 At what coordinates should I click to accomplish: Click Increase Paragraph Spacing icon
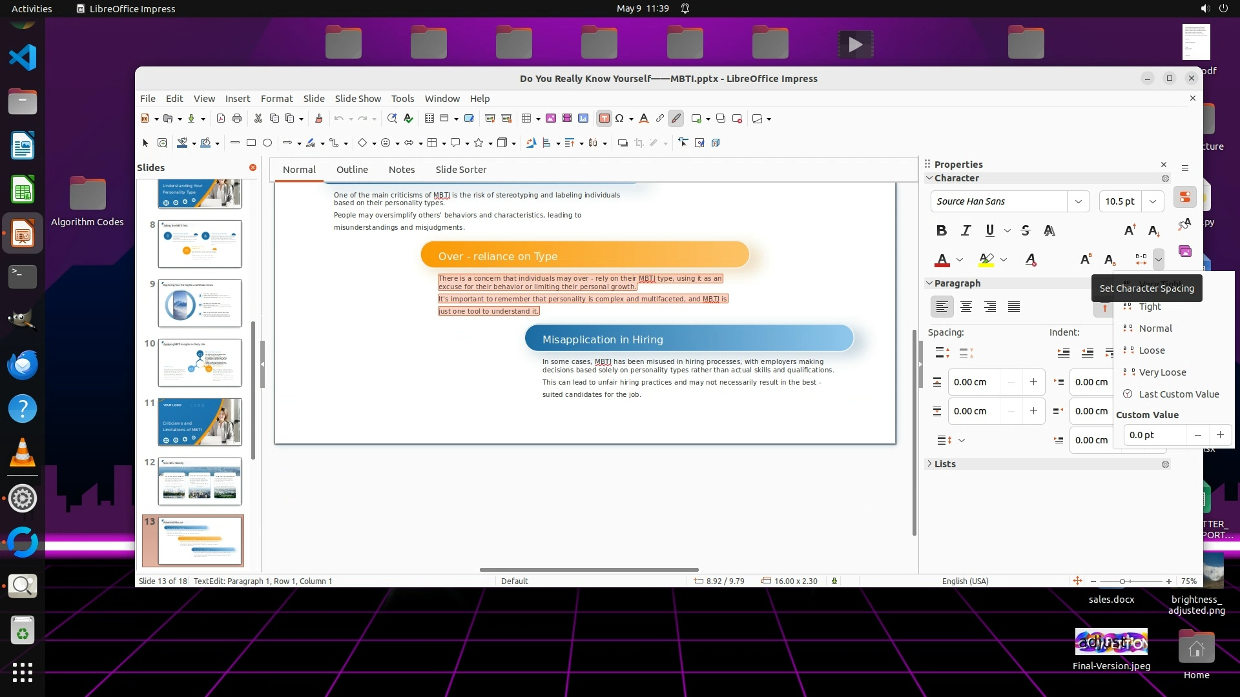[942, 353]
